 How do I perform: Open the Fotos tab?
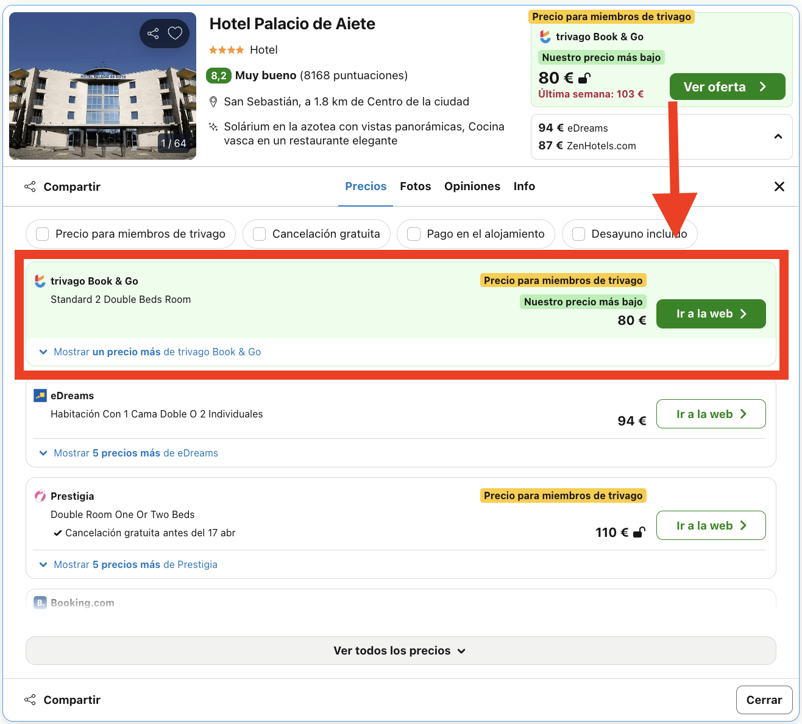tap(416, 186)
